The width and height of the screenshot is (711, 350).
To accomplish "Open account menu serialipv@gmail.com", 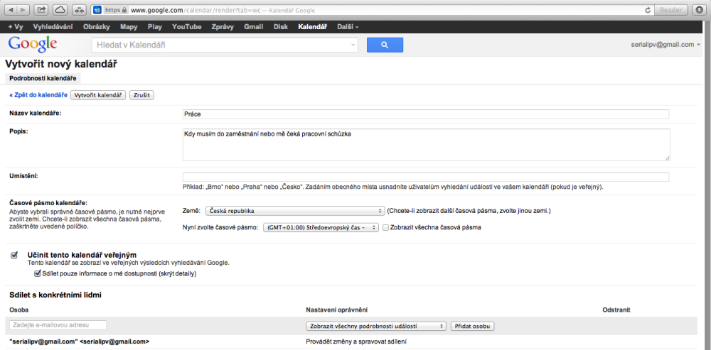I will [665, 45].
